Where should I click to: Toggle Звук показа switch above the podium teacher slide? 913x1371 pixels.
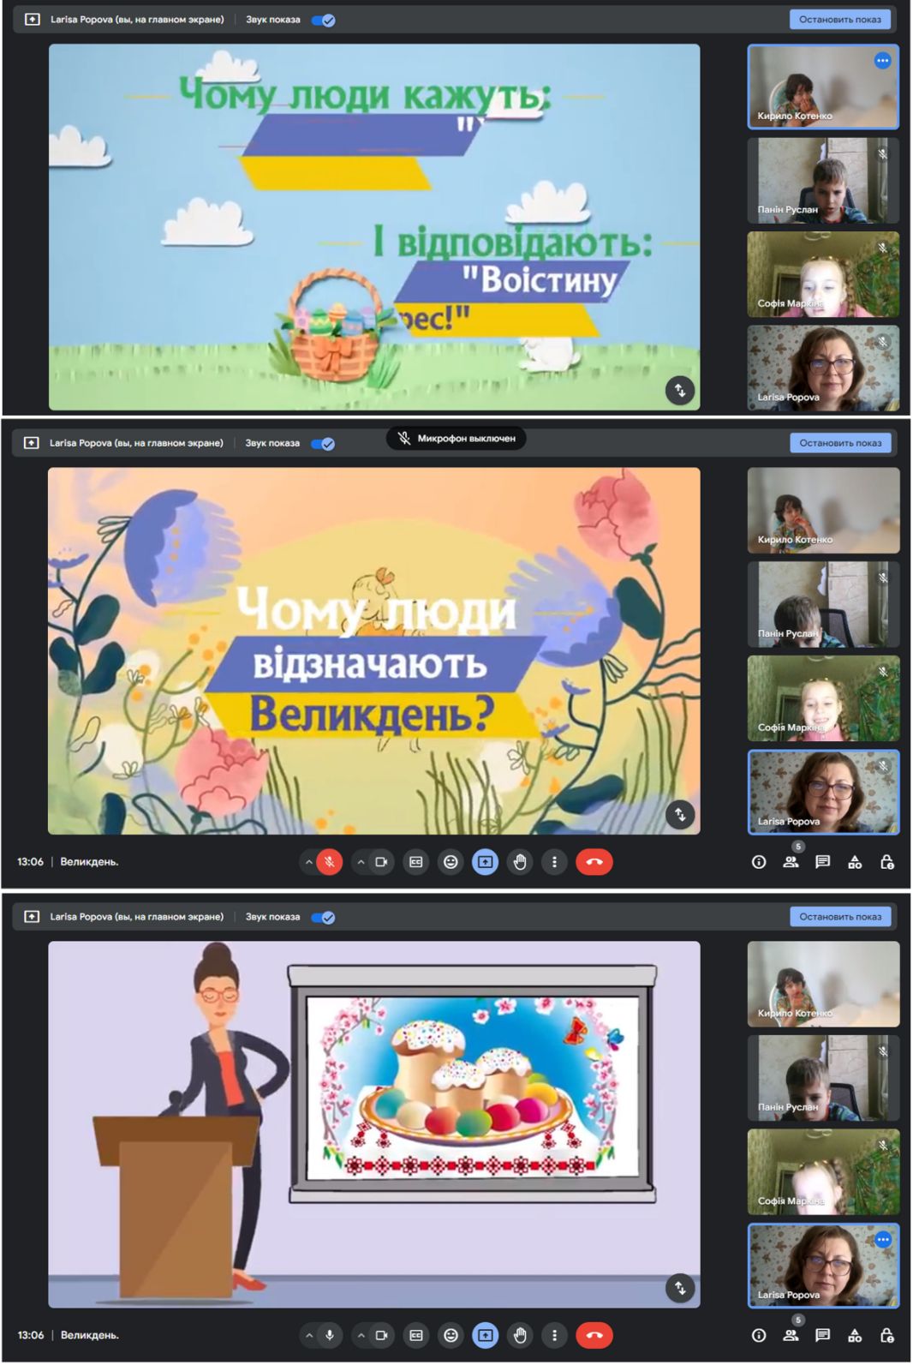[x=323, y=917]
